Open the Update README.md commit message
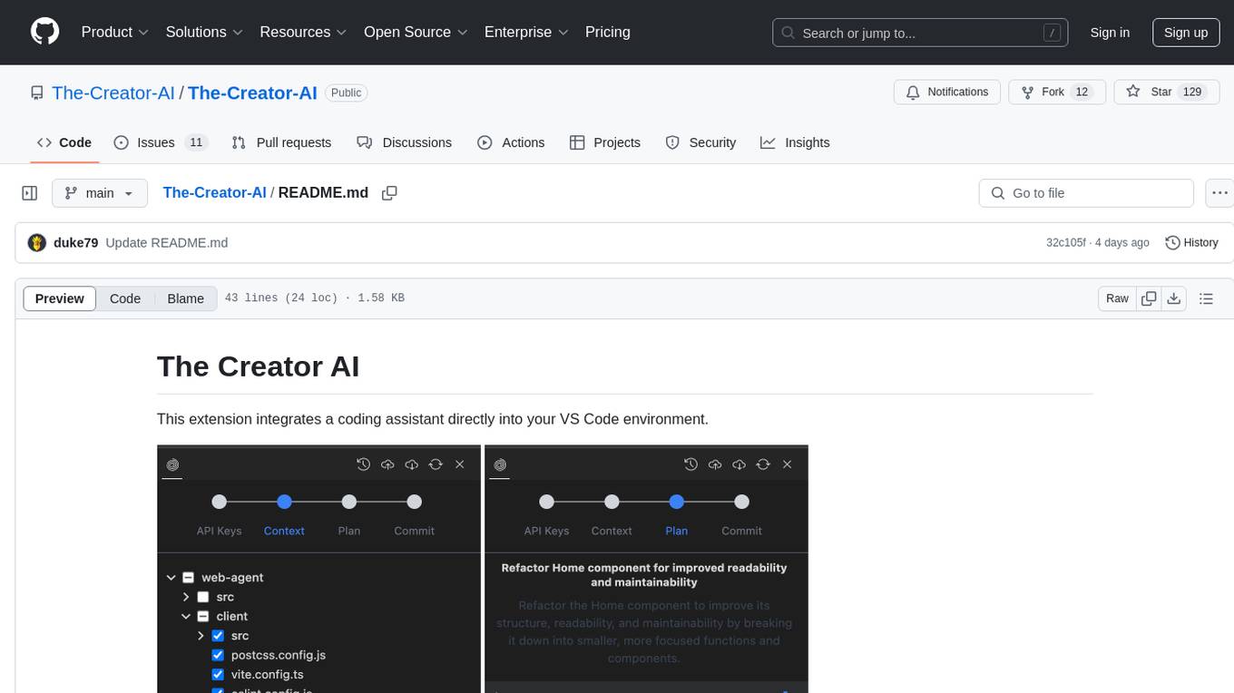Screen dimensions: 1234x693 click(167, 242)
